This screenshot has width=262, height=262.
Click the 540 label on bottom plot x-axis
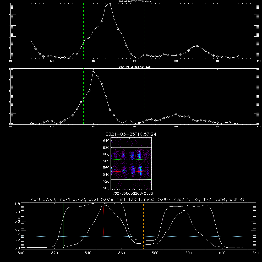(x=88, y=253)
